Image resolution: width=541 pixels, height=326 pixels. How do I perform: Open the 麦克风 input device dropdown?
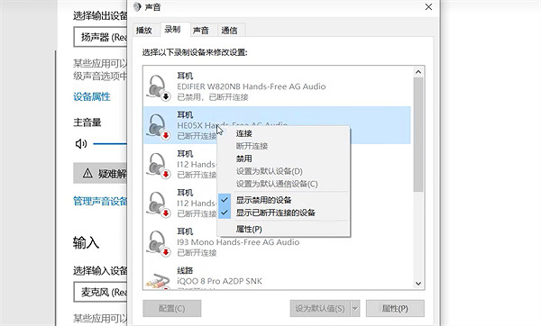click(x=100, y=292)
